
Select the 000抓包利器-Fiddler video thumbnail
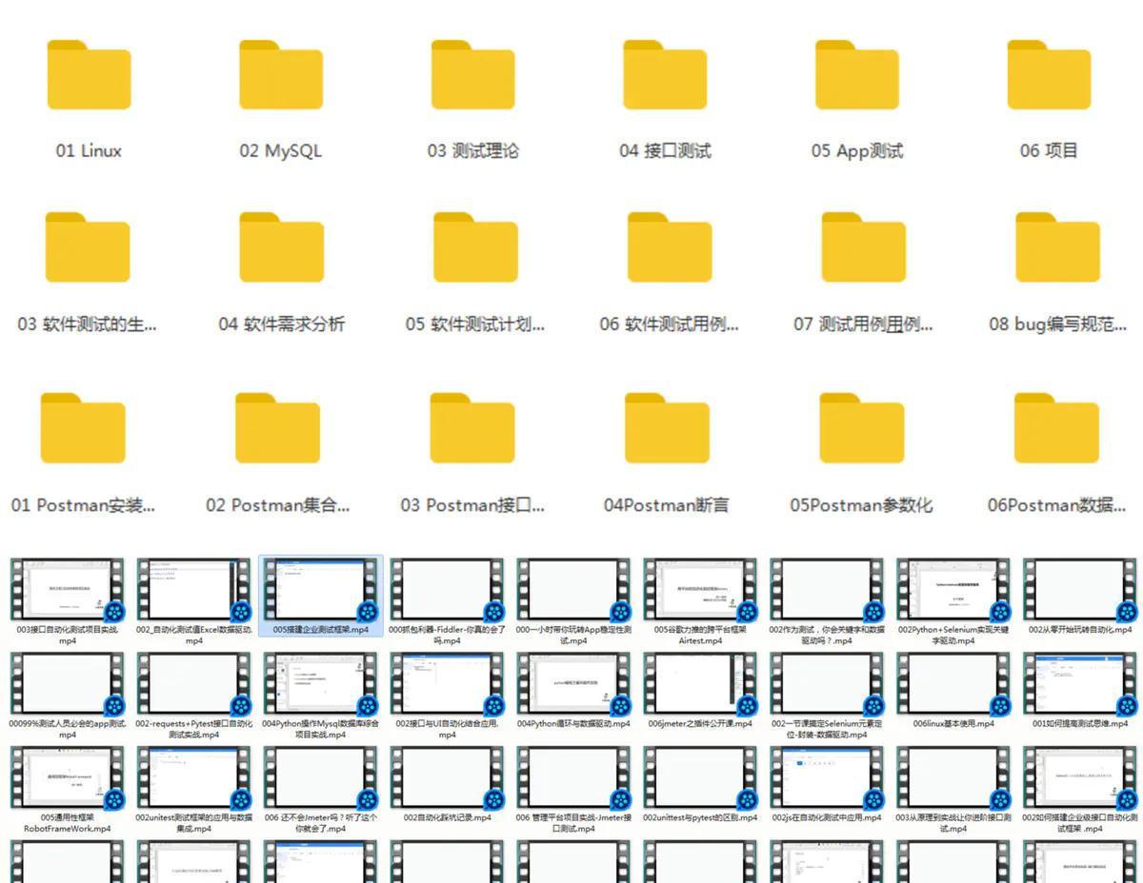click(448, 589)
